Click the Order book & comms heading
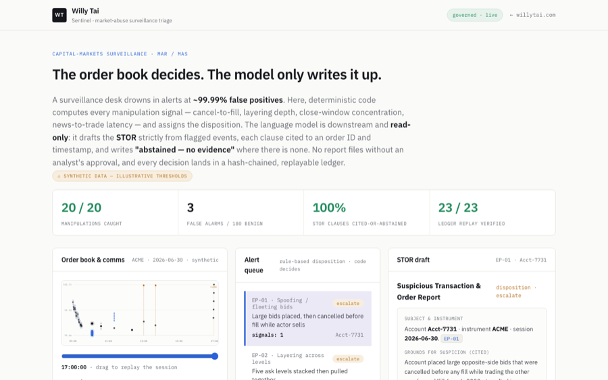Image resolution: width=608 pixels, height=380 pixels. (93, 260)
